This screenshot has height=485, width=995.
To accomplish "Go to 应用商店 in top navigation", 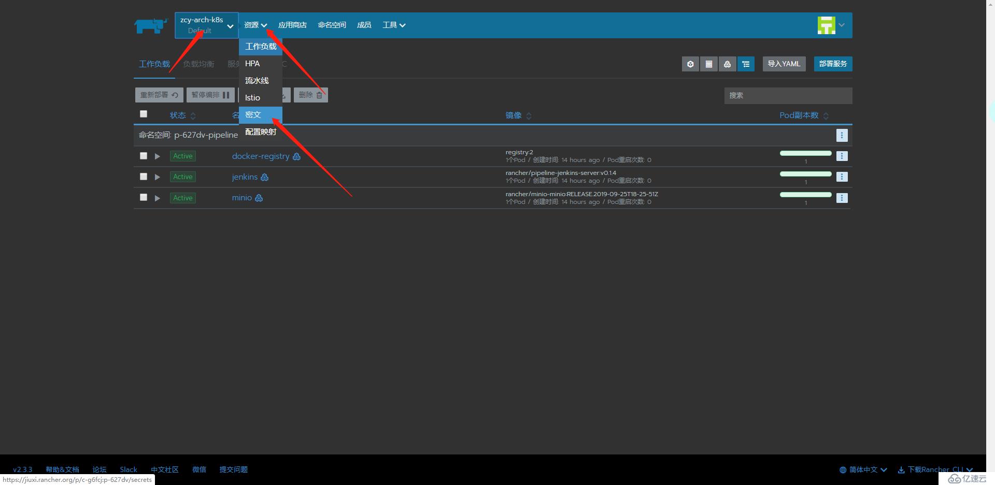I will click(x=292, y=25).
